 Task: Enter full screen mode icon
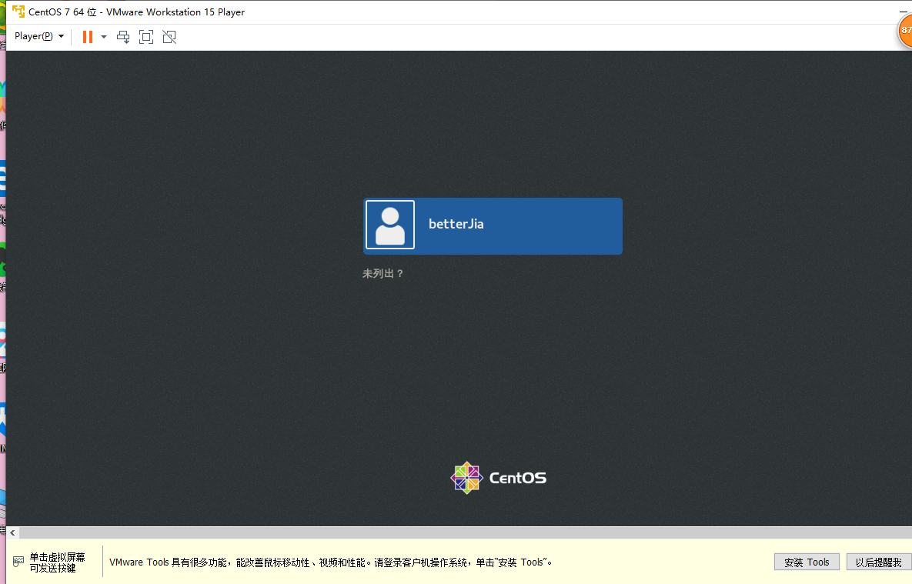[146, 37]
